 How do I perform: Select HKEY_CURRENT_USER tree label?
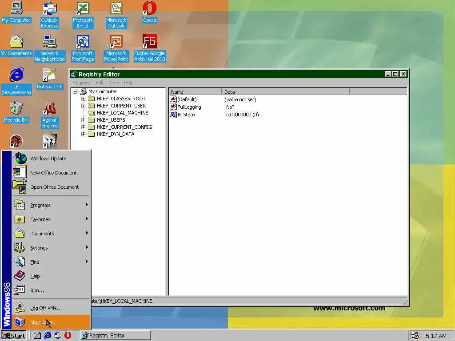(x=121, y=106)
